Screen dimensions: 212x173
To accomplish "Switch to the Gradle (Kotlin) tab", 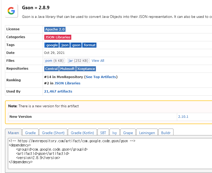I will point(82,133).
